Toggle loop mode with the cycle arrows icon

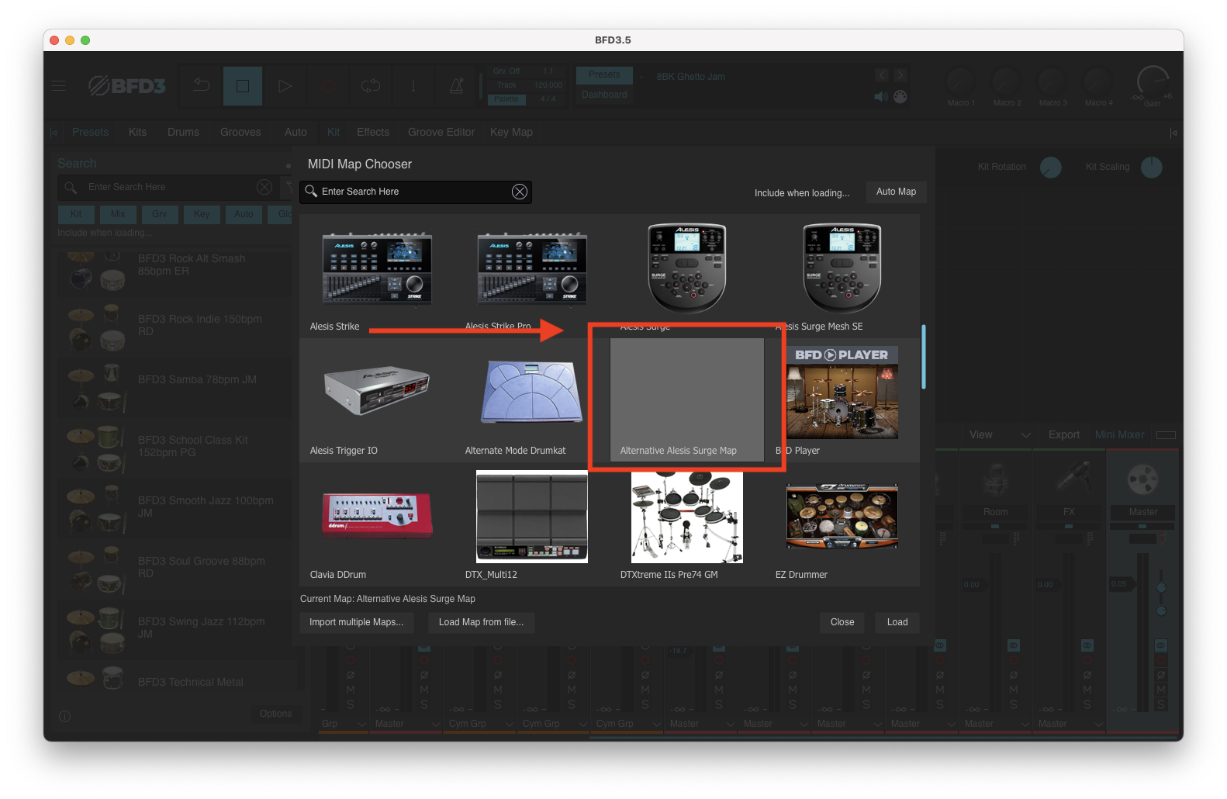371,85
